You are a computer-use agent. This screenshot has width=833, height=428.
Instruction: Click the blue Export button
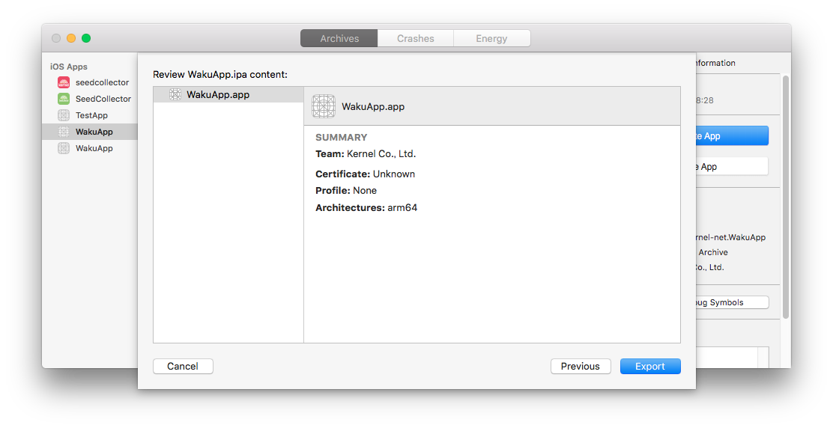coord(649,366)
